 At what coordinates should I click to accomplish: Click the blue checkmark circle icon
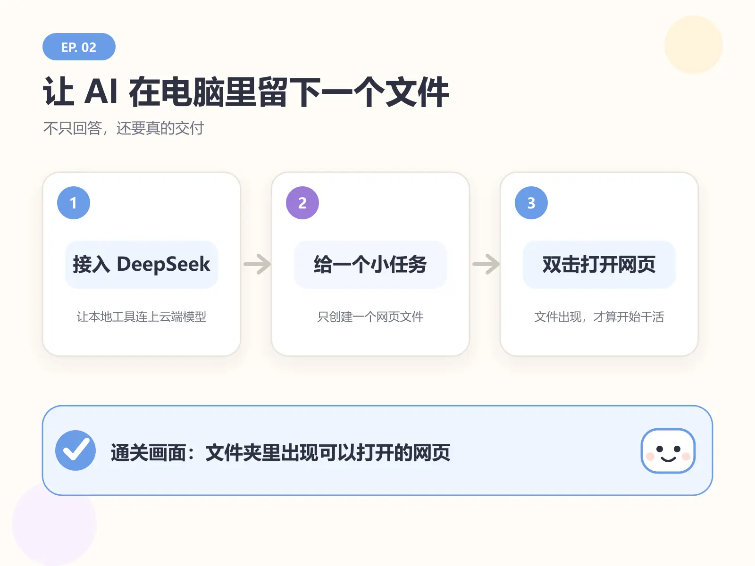coord(75,450)
